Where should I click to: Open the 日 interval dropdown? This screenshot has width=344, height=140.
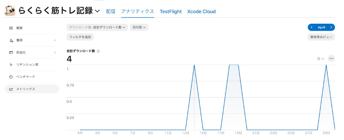click(320, 59)
